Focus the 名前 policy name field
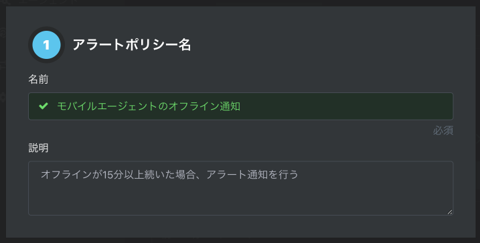Viewport: 480px width, 243px height. point(240,106)
